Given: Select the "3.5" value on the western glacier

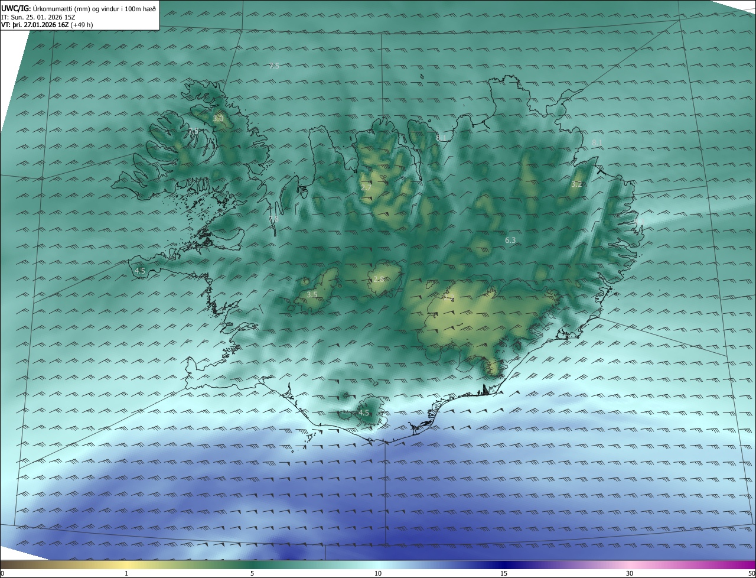Looking at the screenshot, I should click(312, 294).
